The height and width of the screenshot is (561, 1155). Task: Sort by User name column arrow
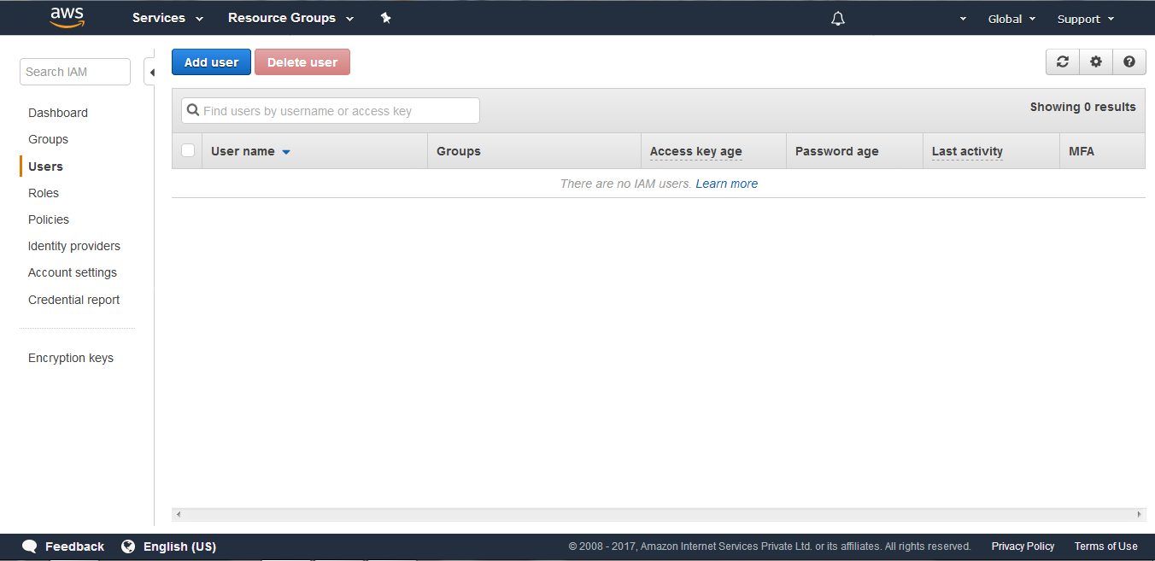pyautogui.click(x=286, y=152)
